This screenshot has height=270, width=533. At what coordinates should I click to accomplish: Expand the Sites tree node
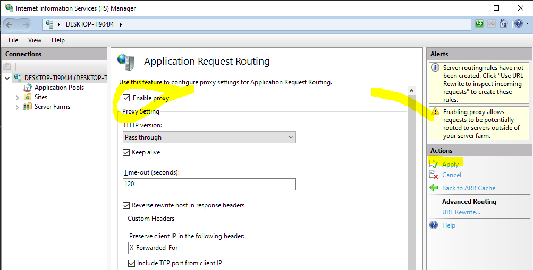tap(18, 98)
